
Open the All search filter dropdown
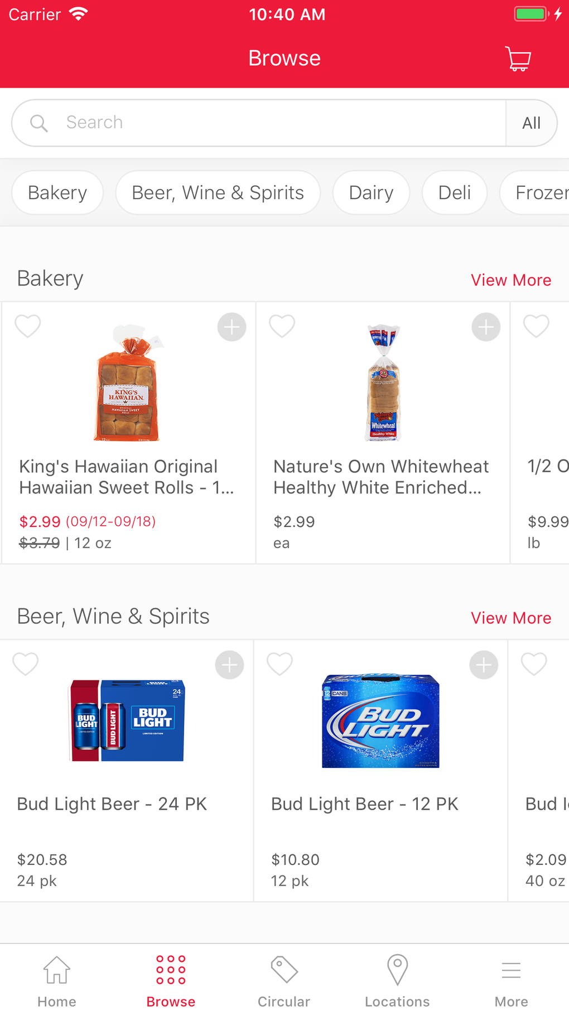[531, 123]
